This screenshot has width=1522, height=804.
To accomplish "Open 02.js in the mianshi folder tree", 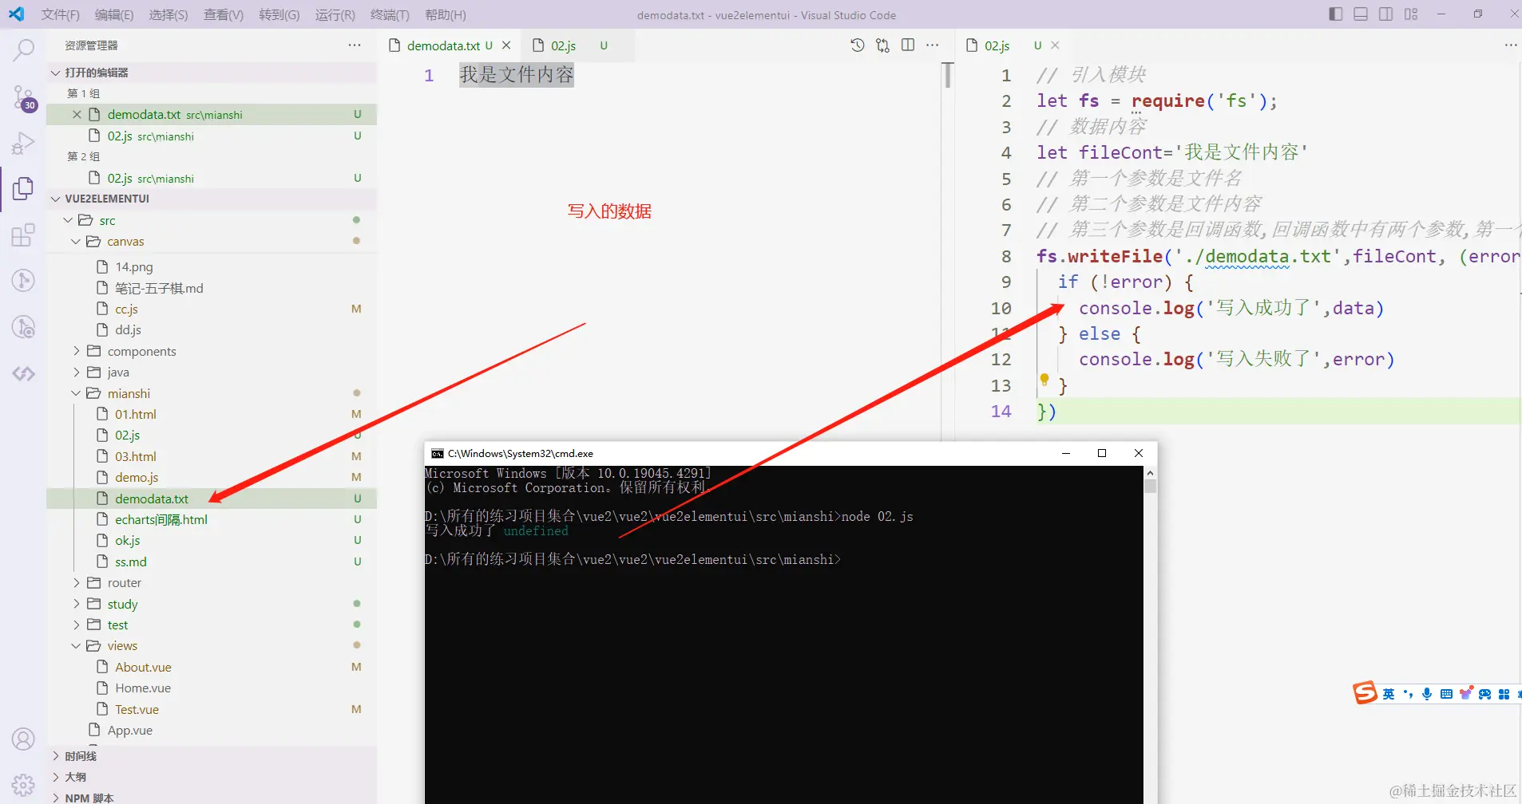I will click(x=212, y=435).
